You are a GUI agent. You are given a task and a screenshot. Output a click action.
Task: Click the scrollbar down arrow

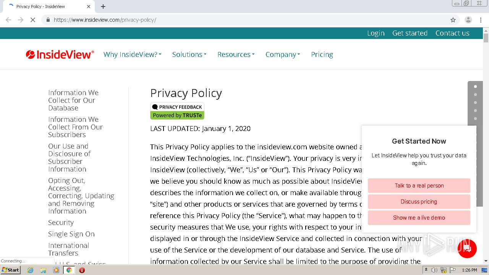486,261
